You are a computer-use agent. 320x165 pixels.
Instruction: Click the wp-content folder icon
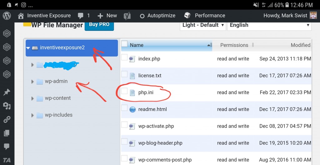(40, 98)
